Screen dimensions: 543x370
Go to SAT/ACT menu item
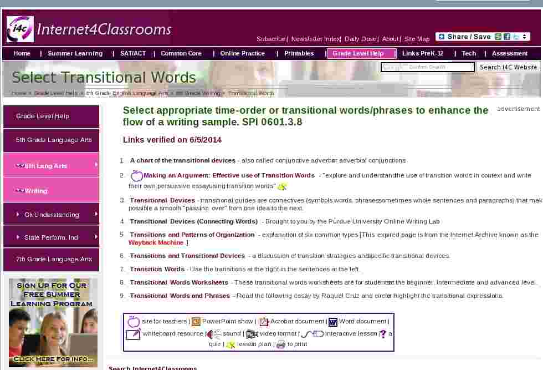(x=133, y=53)
